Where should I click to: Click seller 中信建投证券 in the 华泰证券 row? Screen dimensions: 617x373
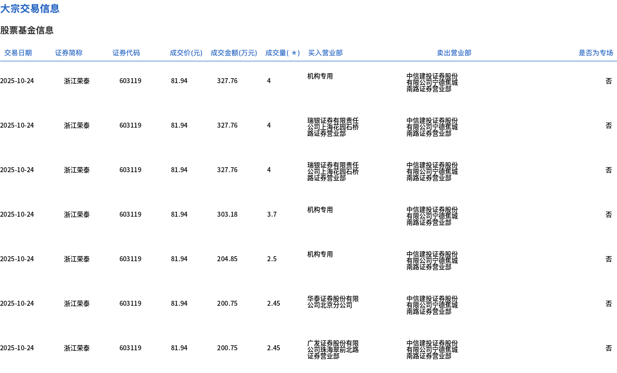click(x=432, y=305)
